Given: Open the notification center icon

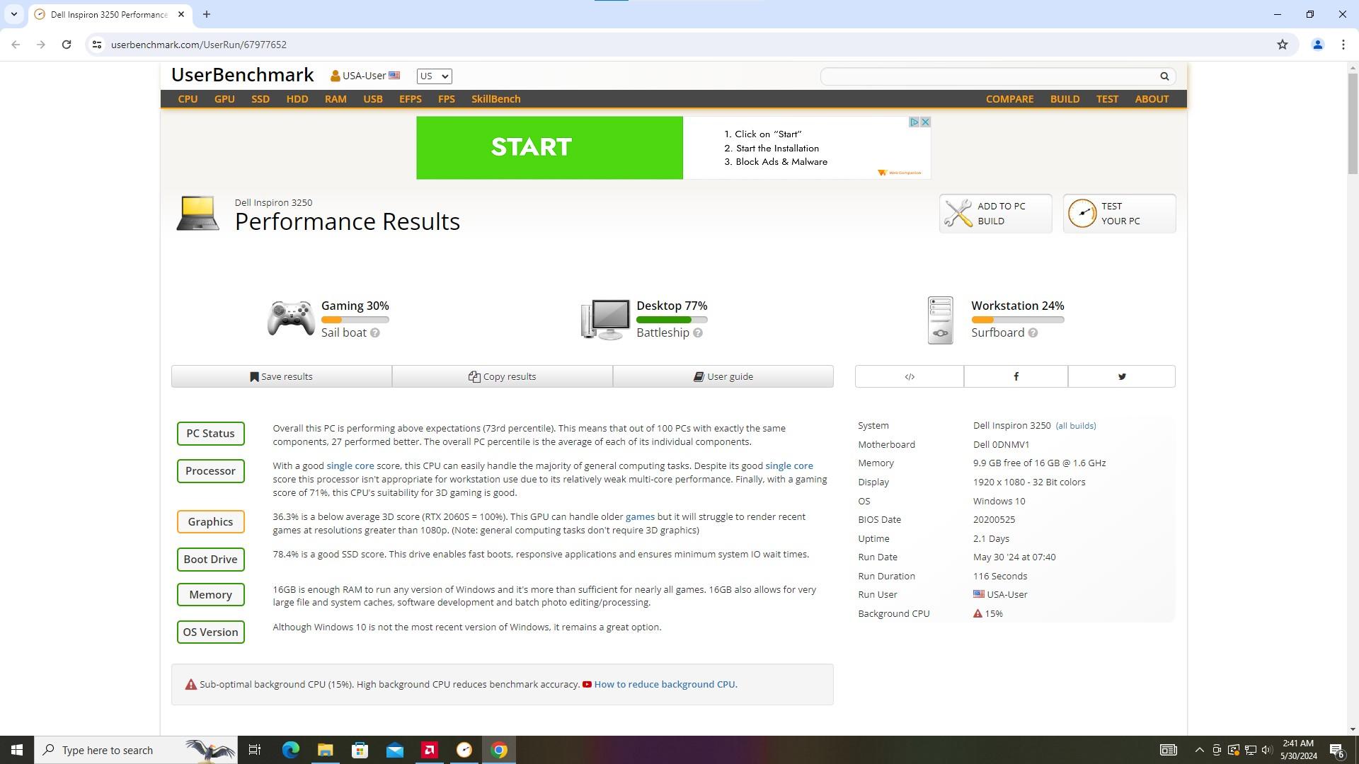Looking at the screenshot, I should pos(1337,750).
